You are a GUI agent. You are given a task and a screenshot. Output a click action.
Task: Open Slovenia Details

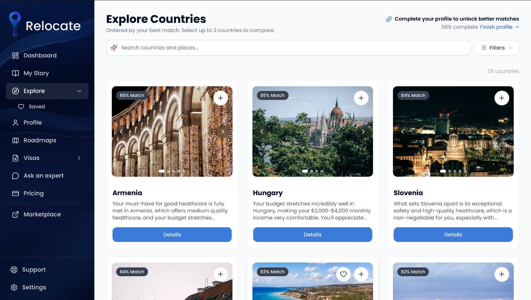(453, 235)
